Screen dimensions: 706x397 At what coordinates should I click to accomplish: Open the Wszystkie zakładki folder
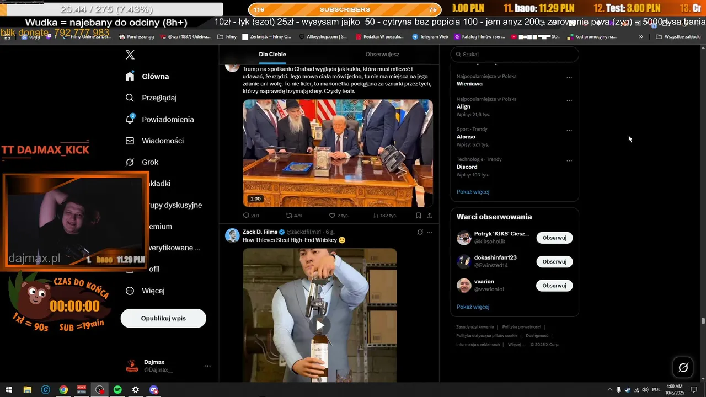pos(678,36)
